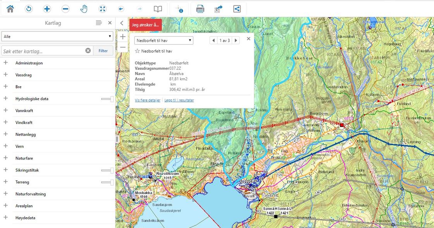This screenshot has width=434, height=228.
Task: Open the Alle layer filter dropdown
Action: coord(57,36)
